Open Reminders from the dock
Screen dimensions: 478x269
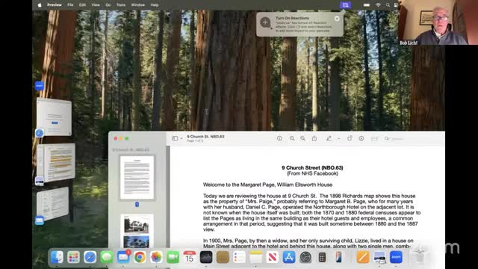pyautogui.click(x=239, y=257)
